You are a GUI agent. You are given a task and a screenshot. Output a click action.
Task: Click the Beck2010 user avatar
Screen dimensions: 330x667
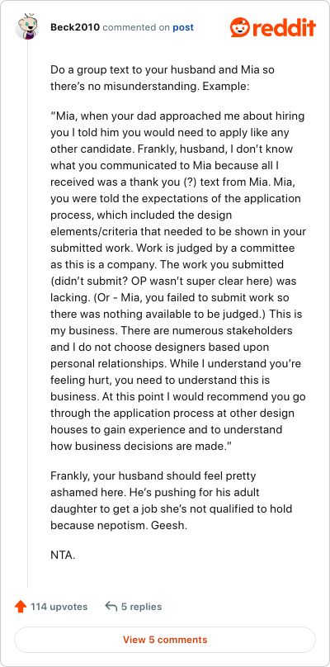(x=27, y=27)
